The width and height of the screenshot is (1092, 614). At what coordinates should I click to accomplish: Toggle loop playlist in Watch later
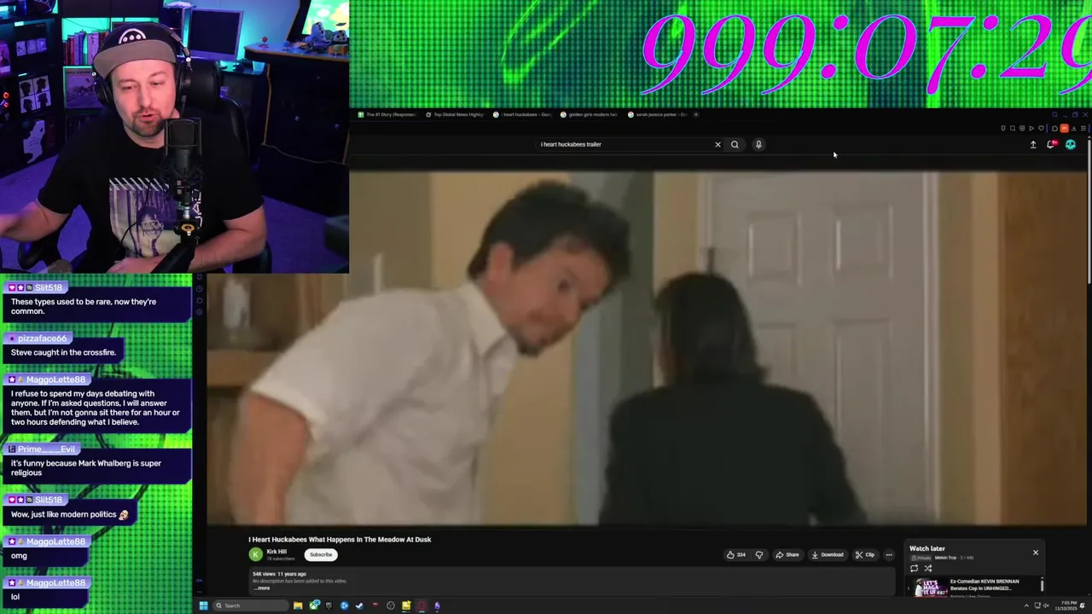(915, 568)
